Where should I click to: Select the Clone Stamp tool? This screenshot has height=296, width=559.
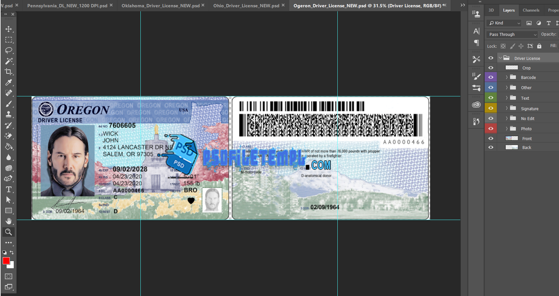8,114
